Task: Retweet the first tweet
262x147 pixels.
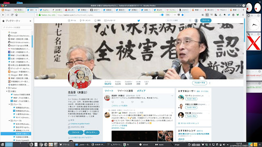Action: tap(122, 102)
